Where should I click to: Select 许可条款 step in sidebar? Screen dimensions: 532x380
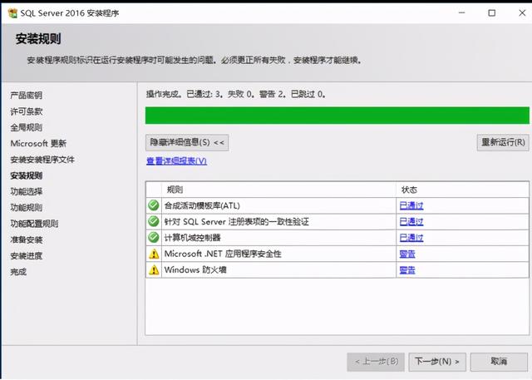point(26,111)
